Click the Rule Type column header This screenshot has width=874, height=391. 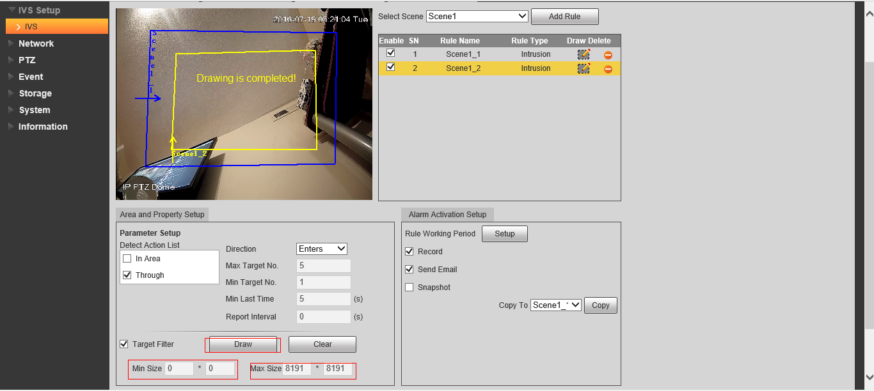530,41
